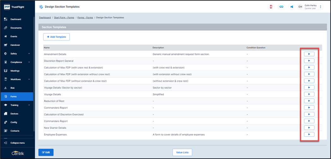Click the IMP TrustFlight logo
331x159 pixels.
tap(14, 7)
